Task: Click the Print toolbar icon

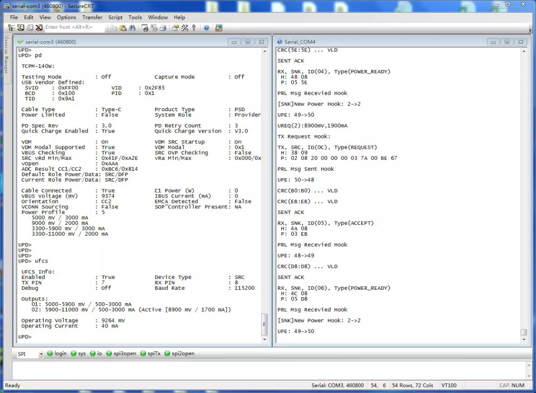Action: click(163, 28)
